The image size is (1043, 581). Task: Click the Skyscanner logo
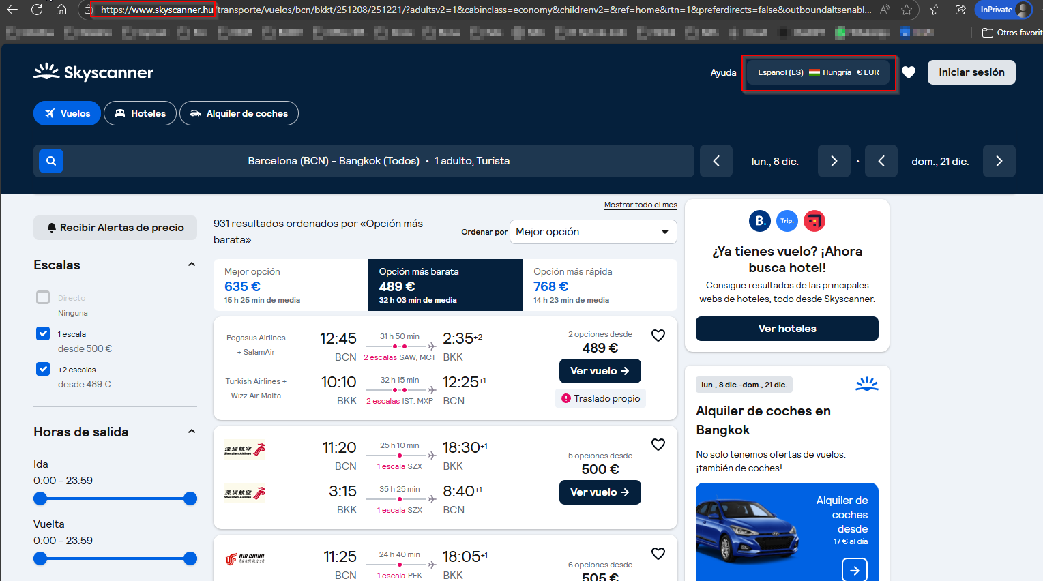(93, 72)
